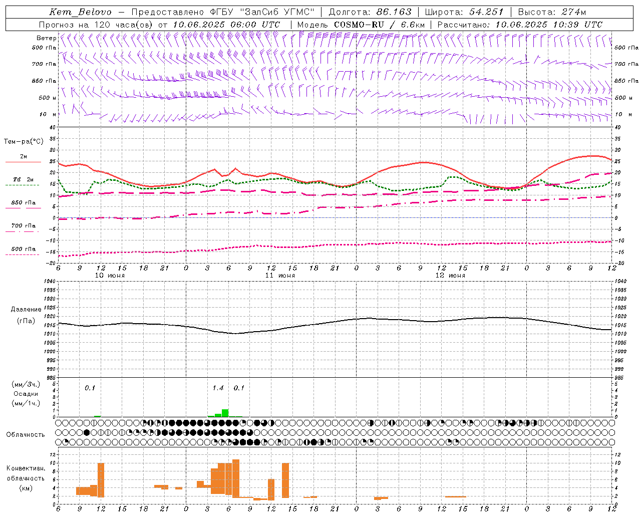Click the tallest green precipitation bar

coord(225,413)
